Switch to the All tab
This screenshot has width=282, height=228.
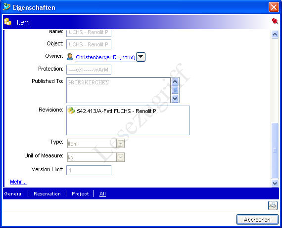pos(102,194)
